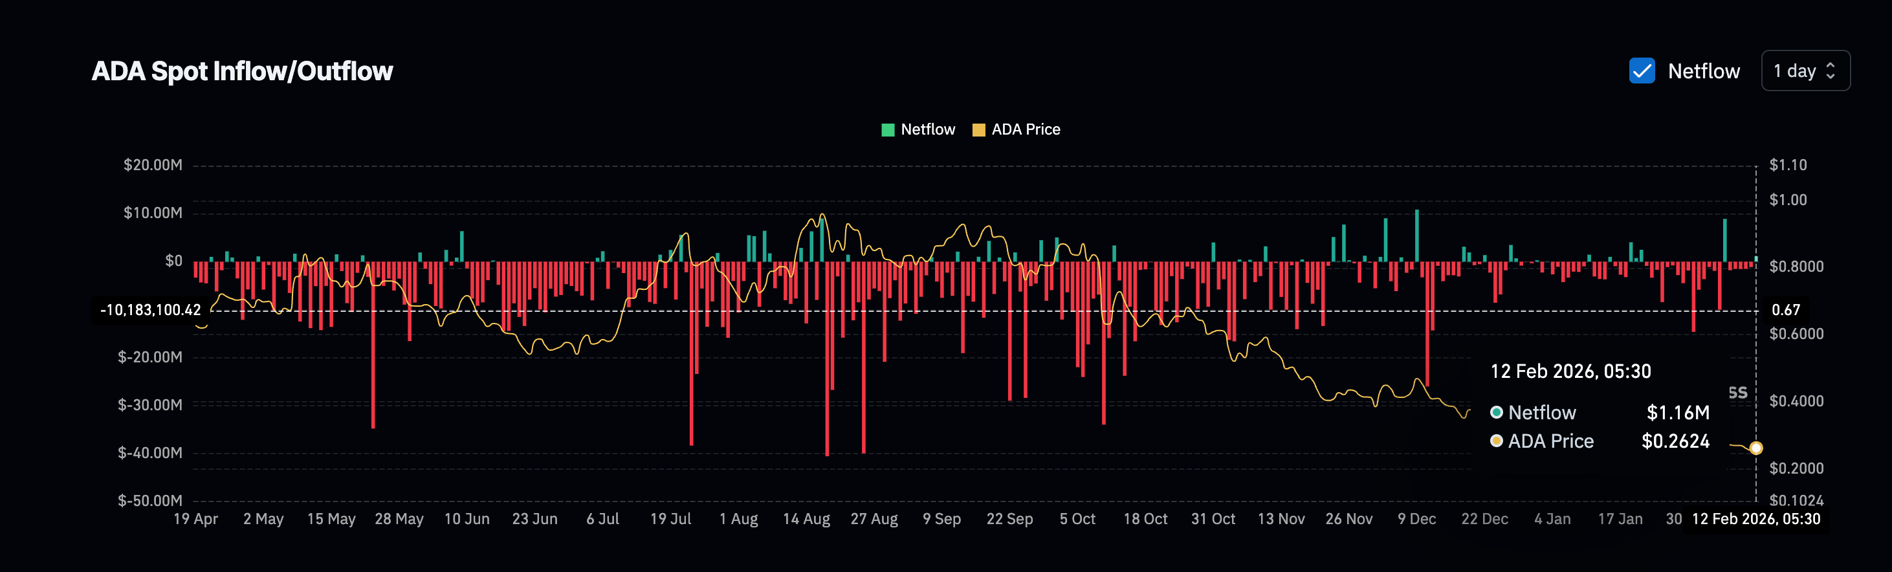Click the teal Netflow dot in tooltip
This screenshot has width=1892, height=572.
[x=1496, y=413]
